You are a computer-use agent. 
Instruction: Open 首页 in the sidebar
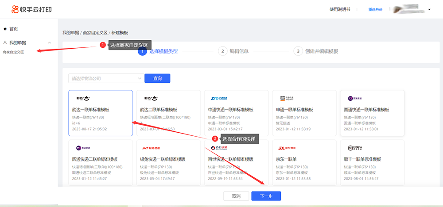[14, 29]
